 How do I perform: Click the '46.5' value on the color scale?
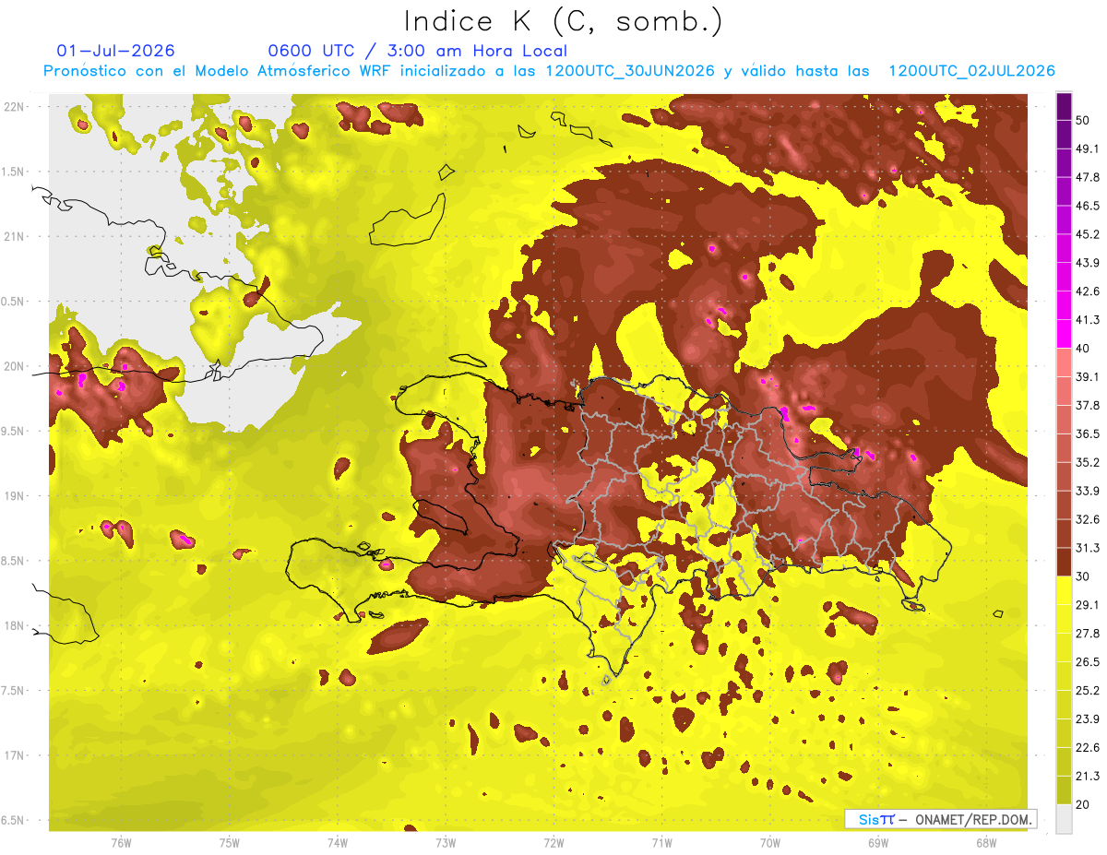pyautogui.click(x=1088, y=206)
